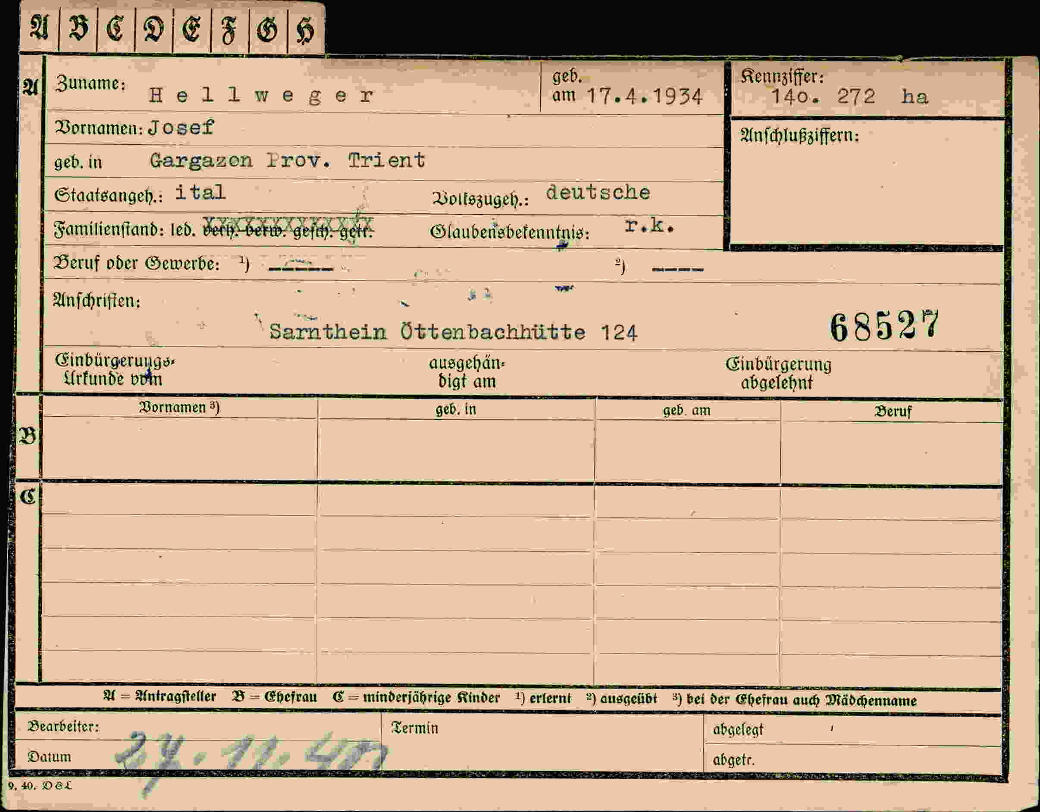Click the address "Sarnthein Öttenbachhütte 124"

(453, 331)
